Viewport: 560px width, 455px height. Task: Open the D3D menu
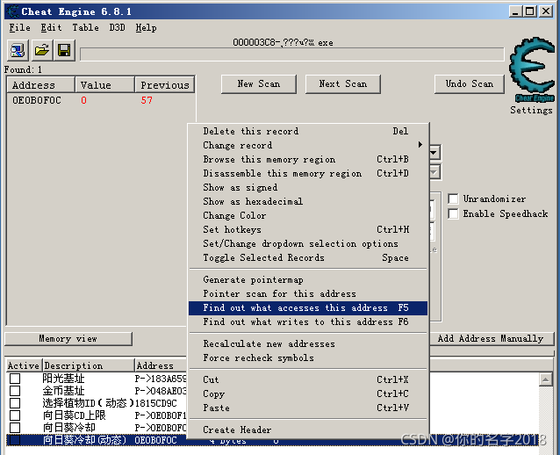117,27
